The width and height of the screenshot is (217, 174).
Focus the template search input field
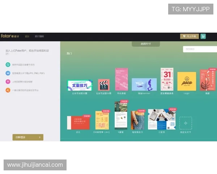click(200, 49)
